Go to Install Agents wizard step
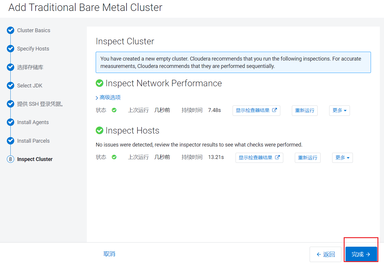Screen dimensions: 384x265 tap(33, 122)
